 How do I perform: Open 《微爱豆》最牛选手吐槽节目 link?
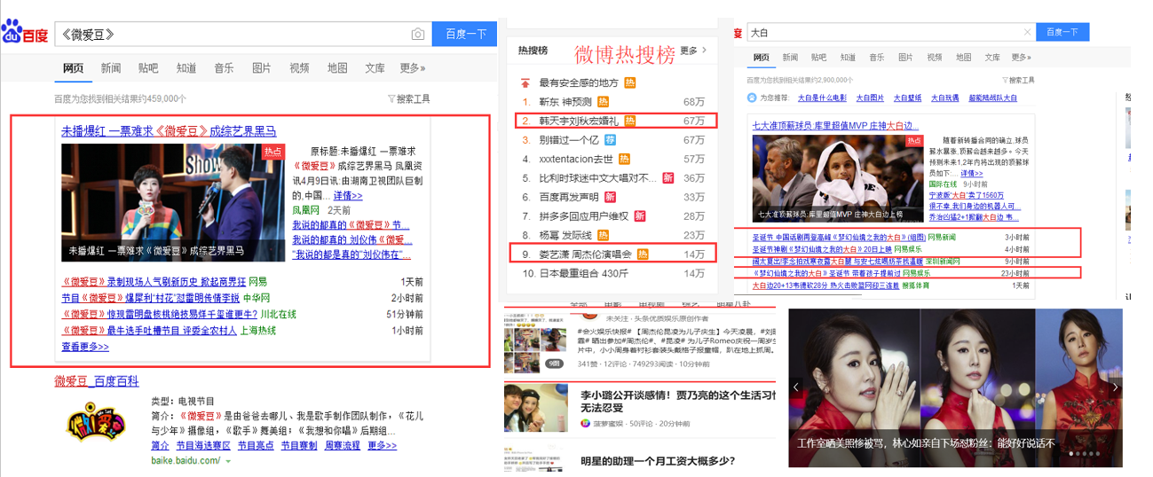coord(149,330)
